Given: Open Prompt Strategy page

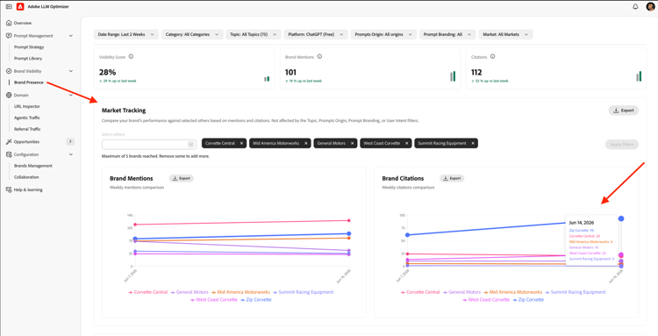Looking at the screenshot, I should pos(29,47).
